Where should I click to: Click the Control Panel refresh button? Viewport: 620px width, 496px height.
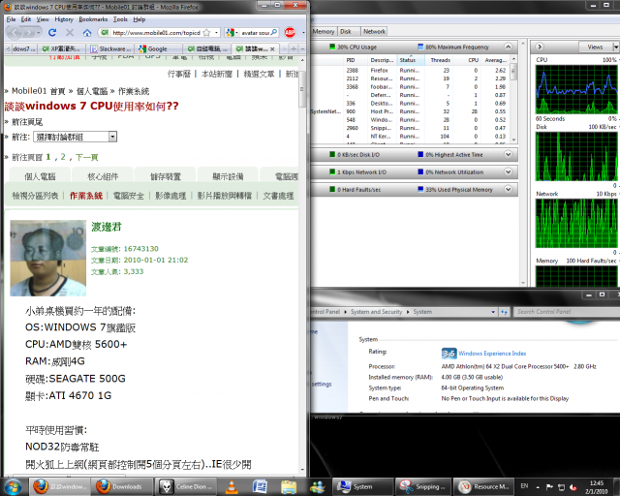coord(504,312)
